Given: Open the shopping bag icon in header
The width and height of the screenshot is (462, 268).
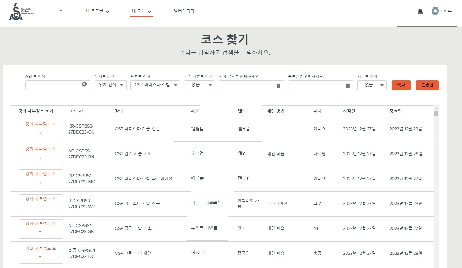Looking at the screenshot, I should click(420, 11).
